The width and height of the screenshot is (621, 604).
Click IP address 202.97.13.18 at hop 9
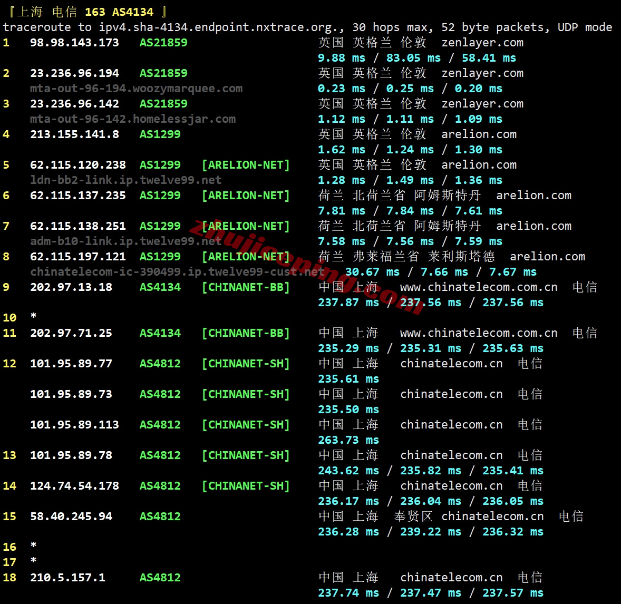[71, 287]
